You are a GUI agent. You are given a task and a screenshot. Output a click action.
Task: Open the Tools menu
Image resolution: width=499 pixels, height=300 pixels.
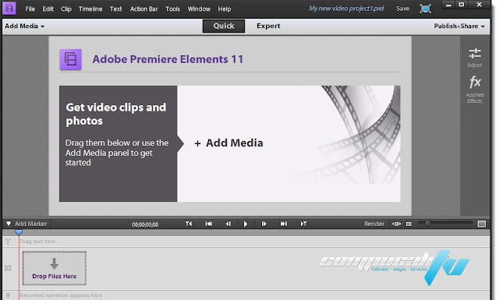[172, 9]
